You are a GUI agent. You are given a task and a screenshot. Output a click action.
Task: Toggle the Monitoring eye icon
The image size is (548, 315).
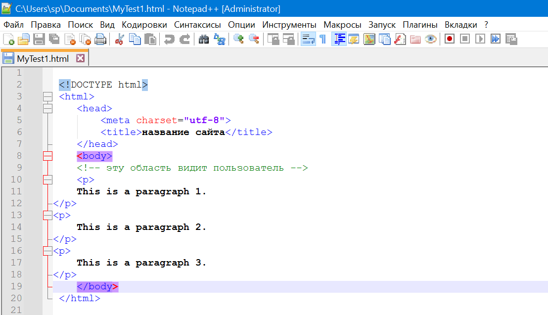[431, 39]
